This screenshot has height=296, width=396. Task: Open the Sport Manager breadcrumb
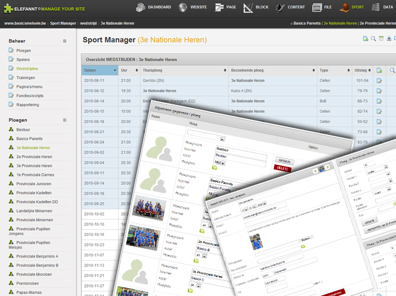[x=63, y=23]
